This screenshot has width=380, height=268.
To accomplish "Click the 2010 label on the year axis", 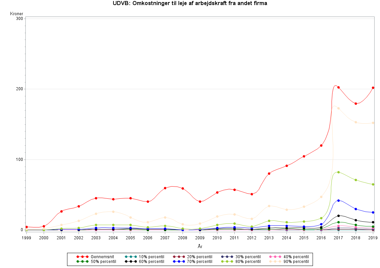I will click(217, 238).
